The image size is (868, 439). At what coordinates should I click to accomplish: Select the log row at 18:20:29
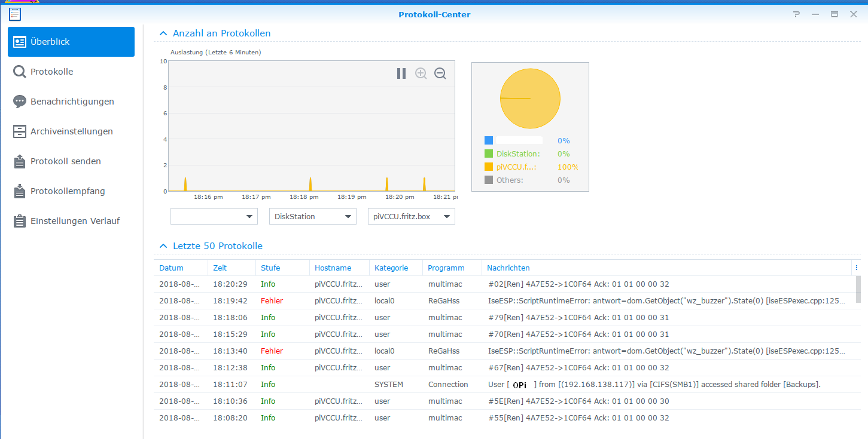coord(504,284)
